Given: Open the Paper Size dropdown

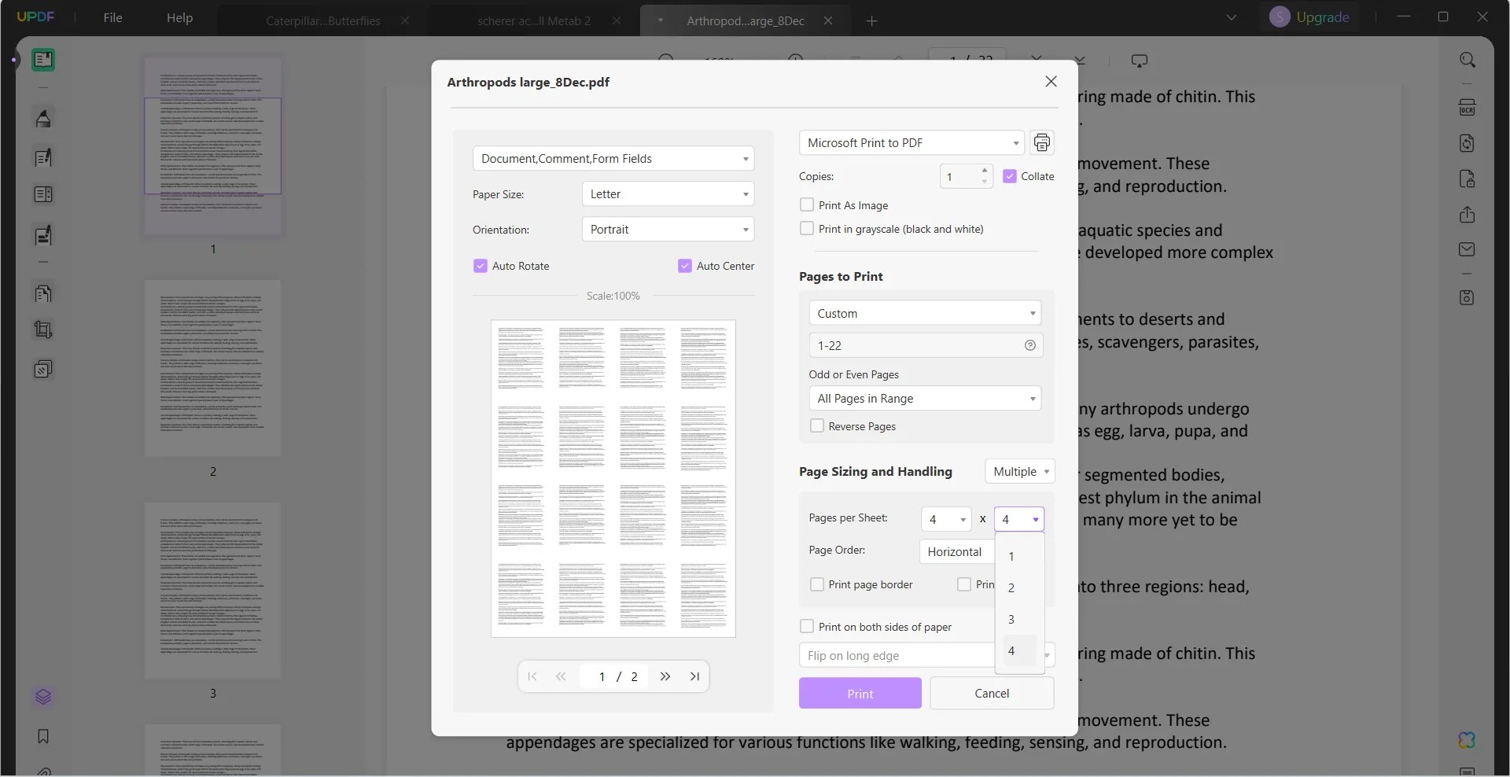Looking at the screenshot, I should tap(668, 193).
